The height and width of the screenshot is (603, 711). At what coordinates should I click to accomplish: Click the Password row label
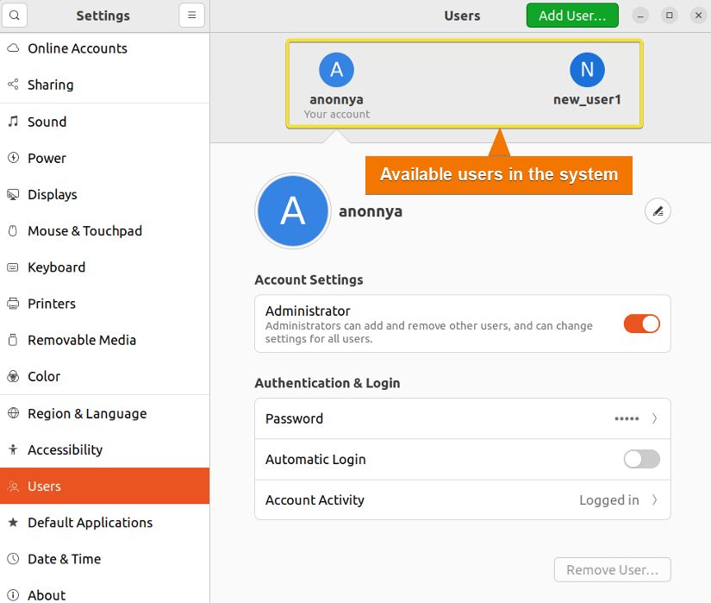tap(294, 418)
